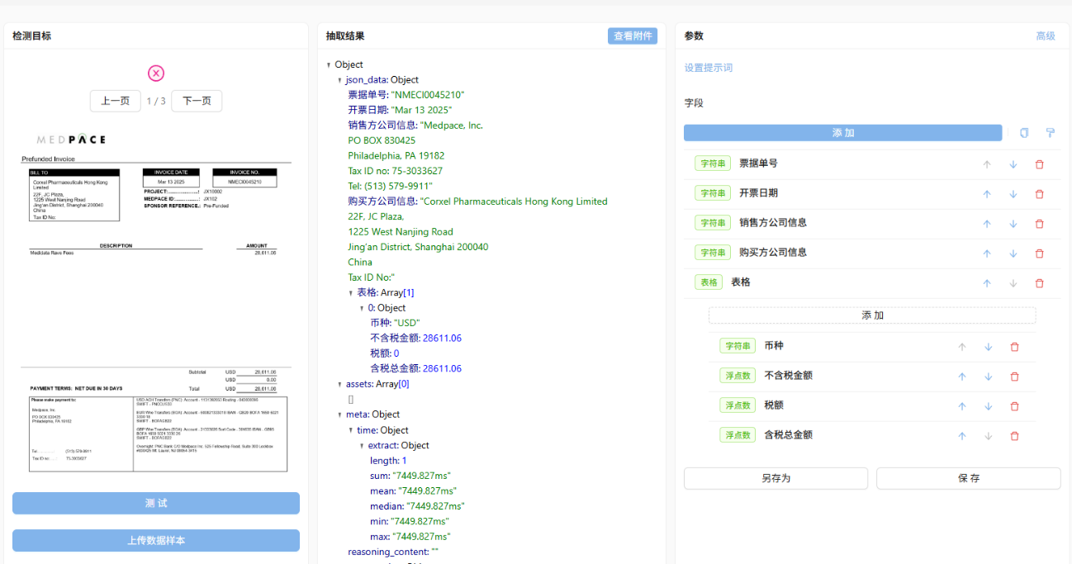This screenshot has width=1072, height=564.
Task: Click the pink X cancel icon above pagination
Action: click(x=155, y=73)
